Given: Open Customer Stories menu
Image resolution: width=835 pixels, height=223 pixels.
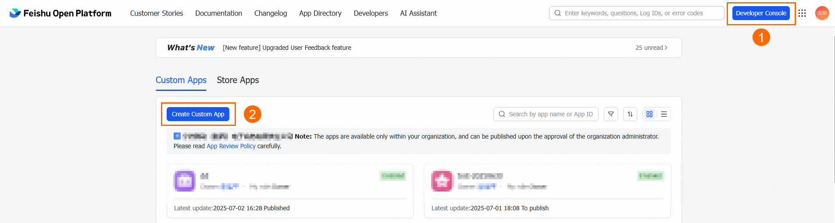Looking at the screenshot, I should [157, 13].
